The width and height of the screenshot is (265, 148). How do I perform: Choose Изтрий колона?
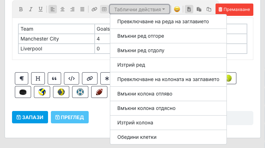[168, 123]
